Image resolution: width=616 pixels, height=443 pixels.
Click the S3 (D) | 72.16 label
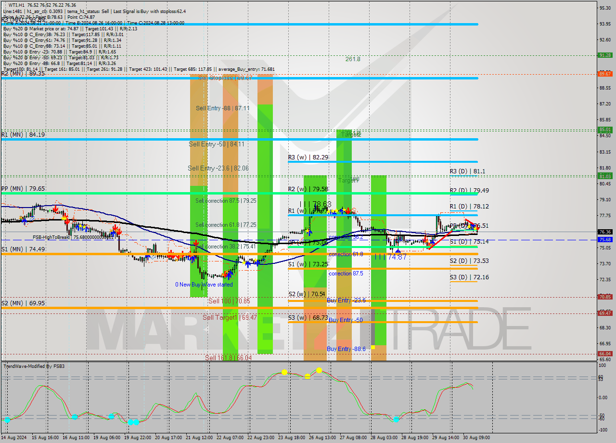coord(469,277)
